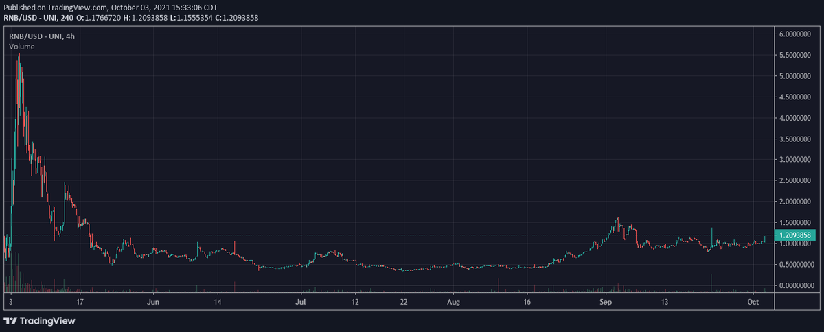Click the Published on TradingView.com header text

coord(111,7)
